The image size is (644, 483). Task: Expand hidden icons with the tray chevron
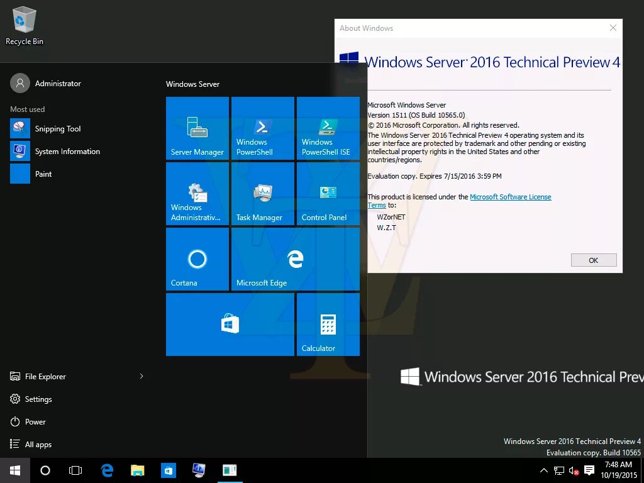[543, 470]
